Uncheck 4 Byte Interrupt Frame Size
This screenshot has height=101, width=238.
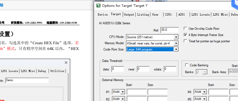click(185, 35)
